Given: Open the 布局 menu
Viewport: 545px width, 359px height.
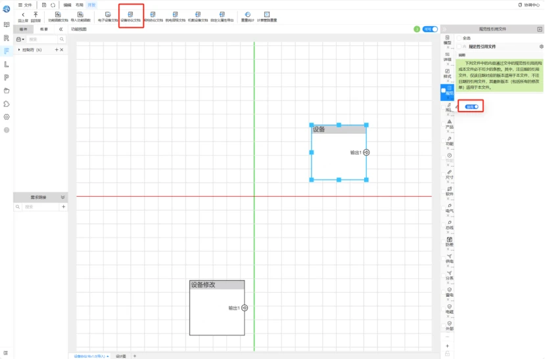Looking at the screenshot, I should (x=80, y=5).
